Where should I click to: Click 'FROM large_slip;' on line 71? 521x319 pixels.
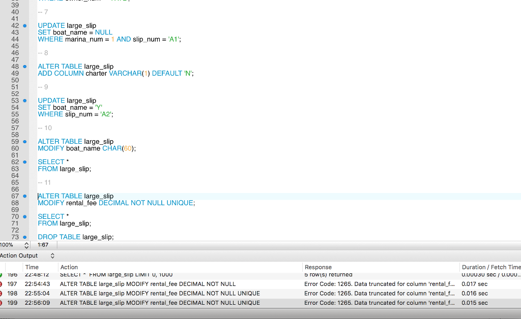pyautogui.click(x=65, y=224)
